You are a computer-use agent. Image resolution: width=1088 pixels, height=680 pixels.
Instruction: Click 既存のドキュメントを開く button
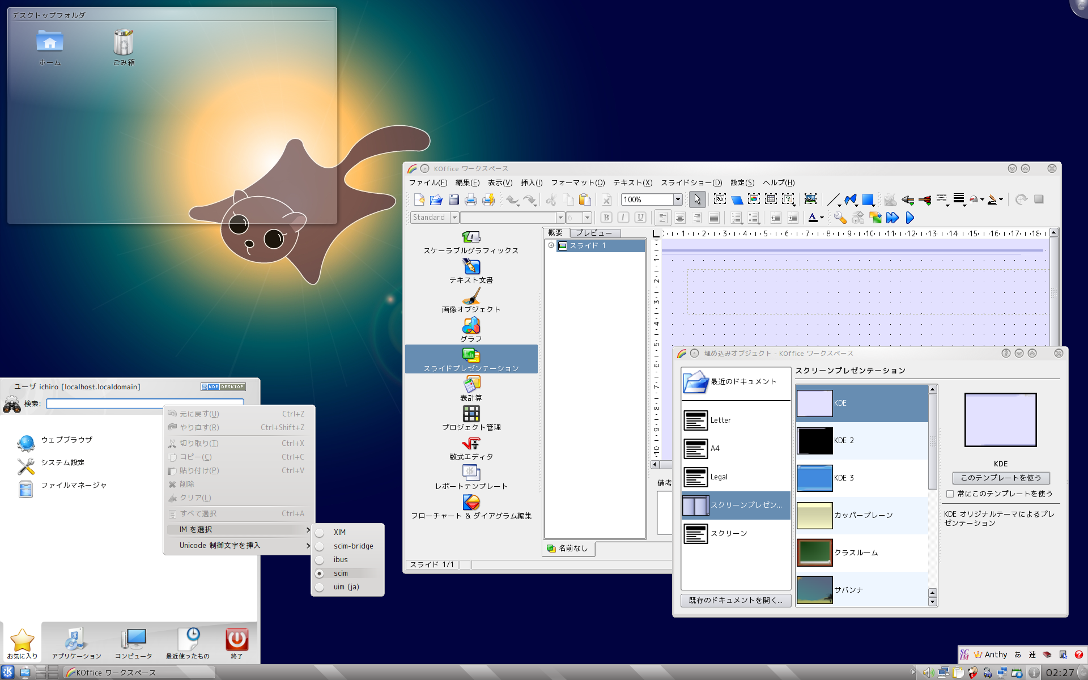735,600
